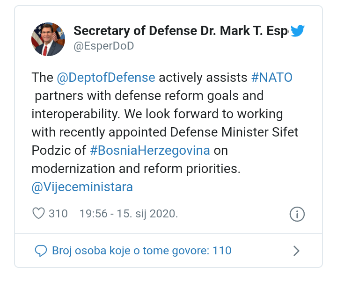The height and width of the screenshot is (281, 337).
Task: Click the interoperability sentence in the tweet
Action: coord(75,114)
